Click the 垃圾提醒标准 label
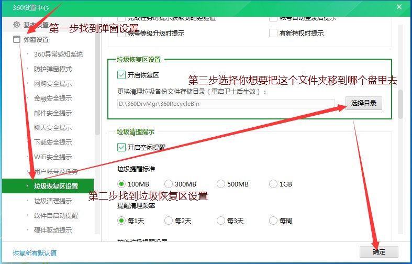Image resolution: width=412 pixels, height=264 pixels. (x=136, y=169)
